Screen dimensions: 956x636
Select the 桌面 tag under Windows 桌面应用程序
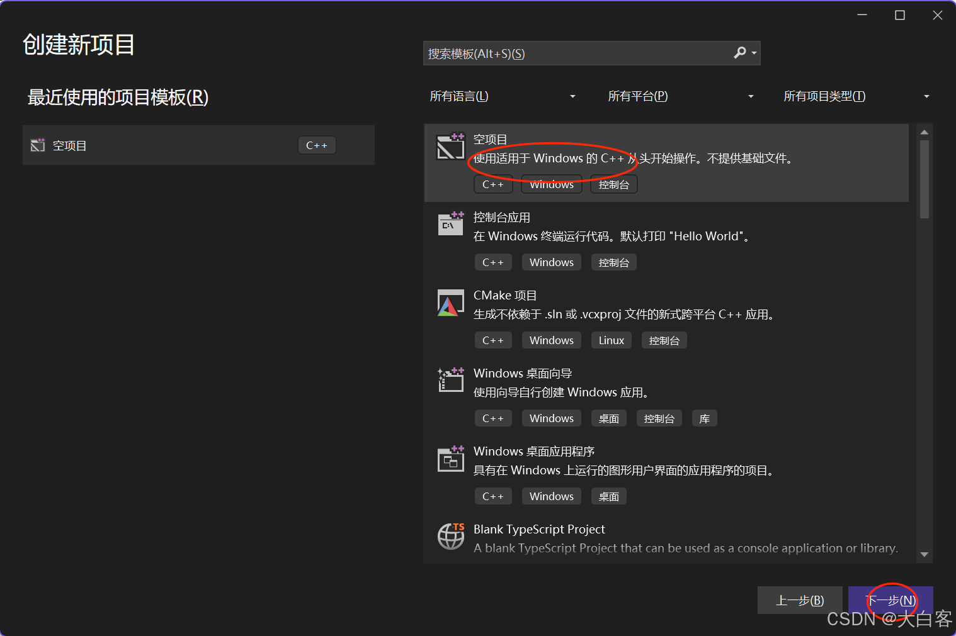point(608,496)
